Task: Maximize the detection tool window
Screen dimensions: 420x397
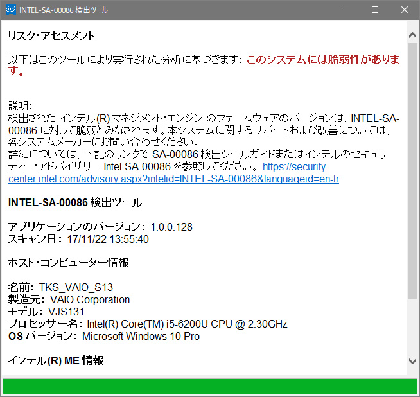Action: (375, 10)
